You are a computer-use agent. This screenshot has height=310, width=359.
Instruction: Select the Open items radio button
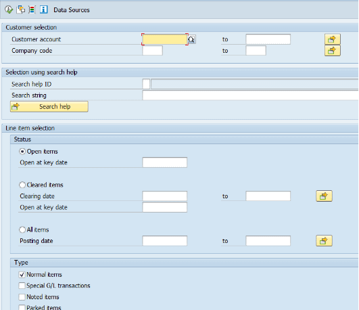click(22, 152)
